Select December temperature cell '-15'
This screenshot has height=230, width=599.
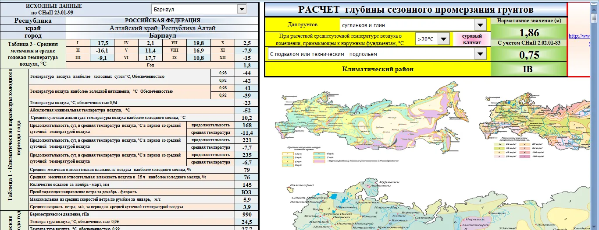(247, 57)
